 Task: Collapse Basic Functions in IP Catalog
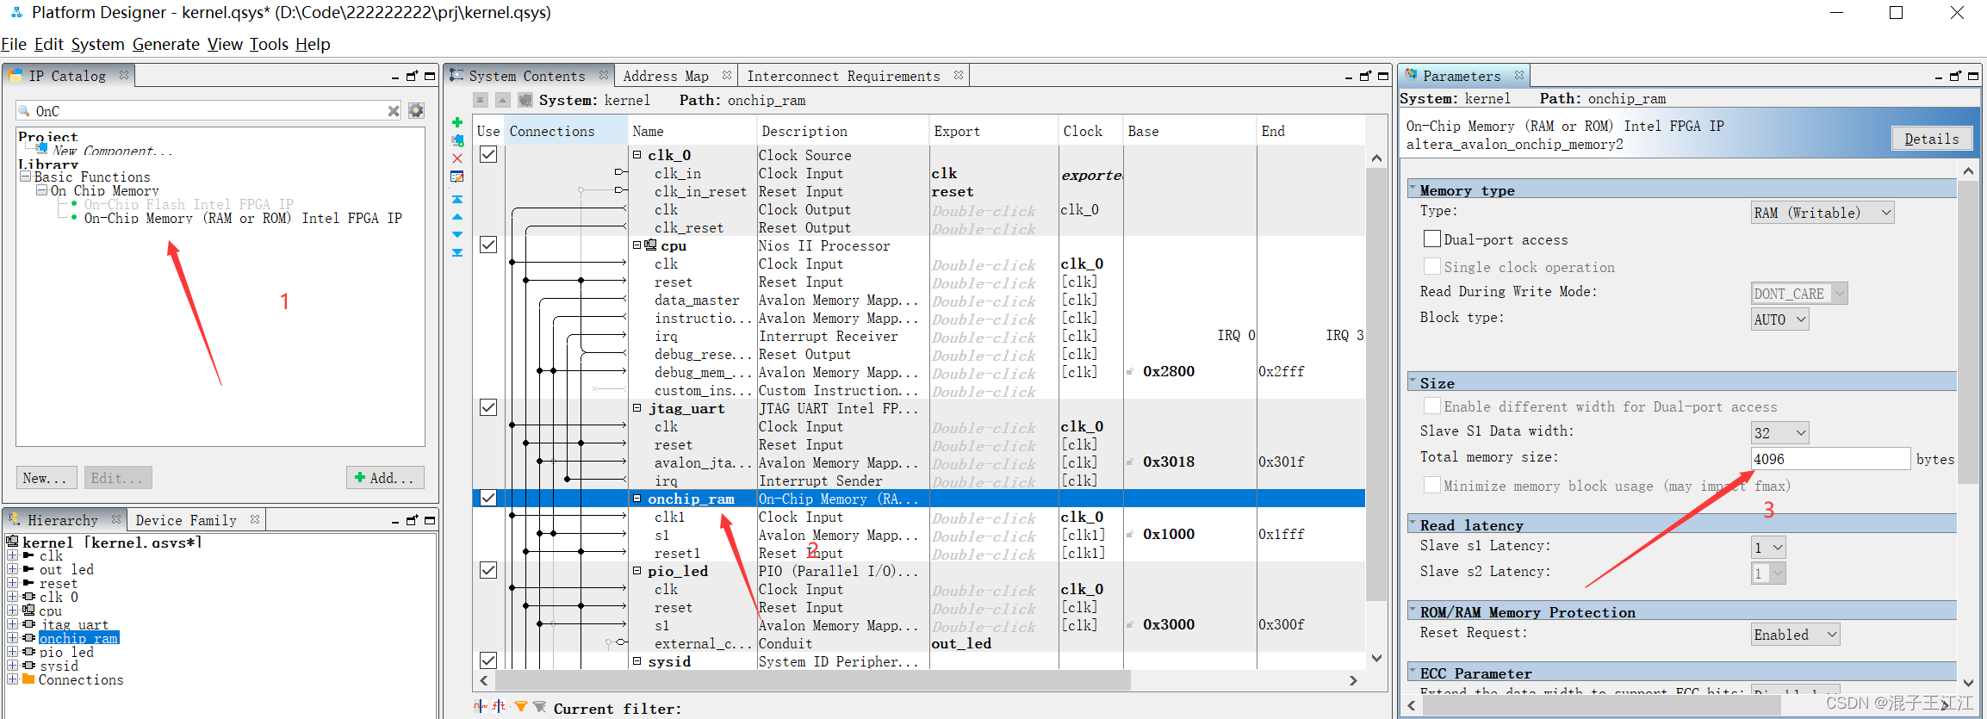click(x=26, y=177)
